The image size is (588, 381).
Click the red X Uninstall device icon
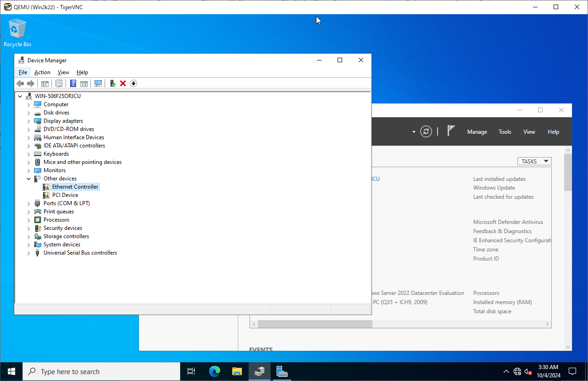(x=123, y=83)
